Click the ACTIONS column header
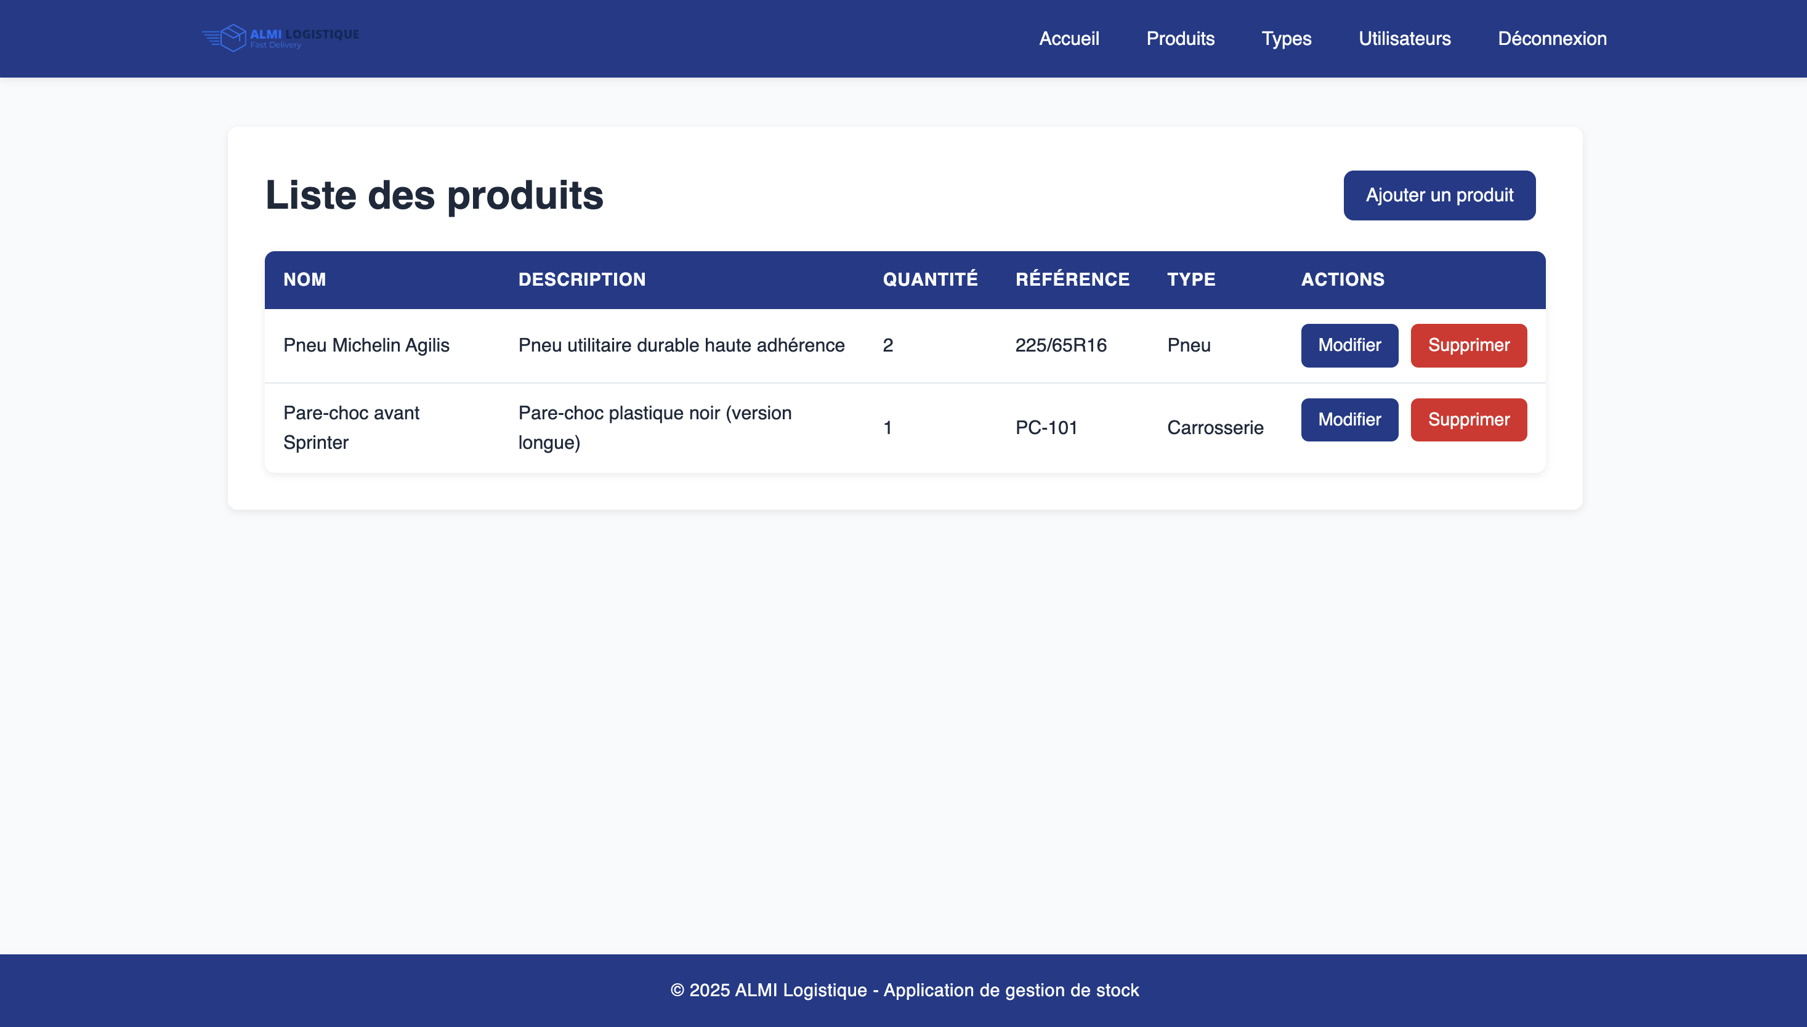The width and height of the screenshot is (1807, 1027). click(x=1341, y=280)
